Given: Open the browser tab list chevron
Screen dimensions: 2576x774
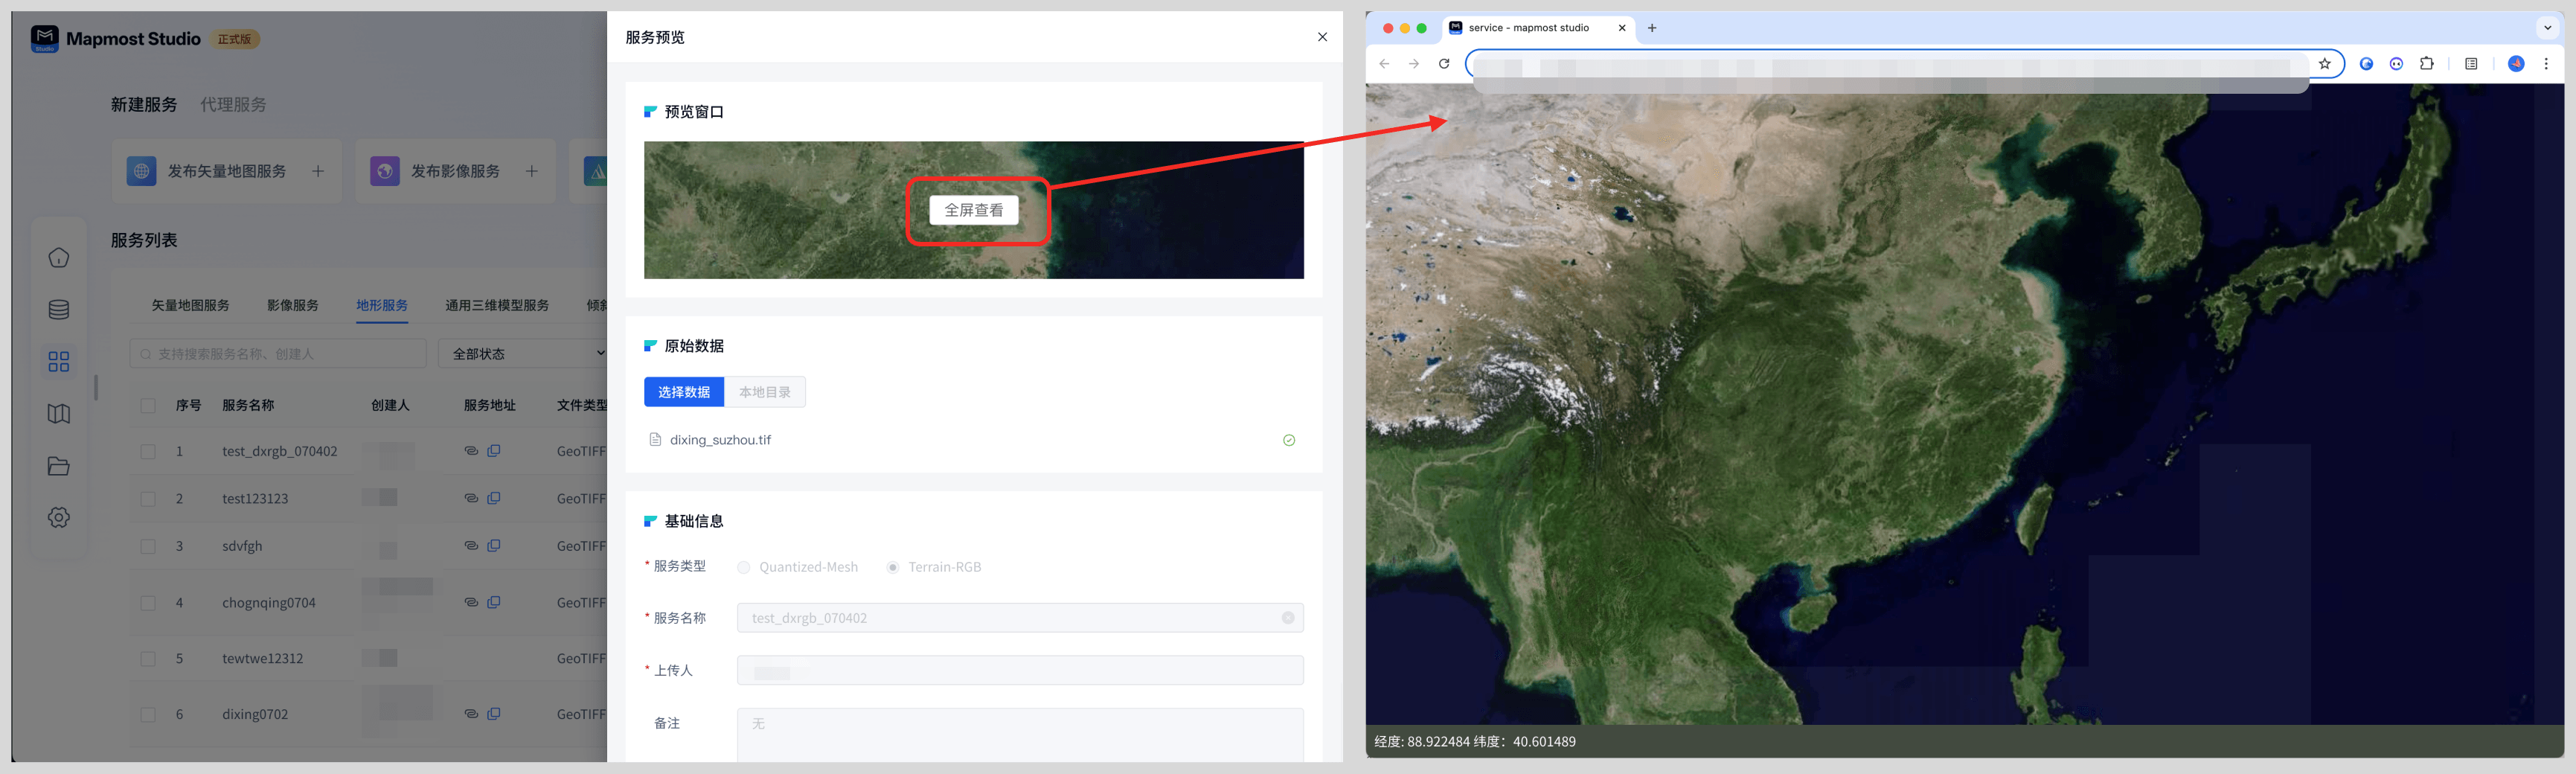Looking at the screenshot, I should [2547, 28].
